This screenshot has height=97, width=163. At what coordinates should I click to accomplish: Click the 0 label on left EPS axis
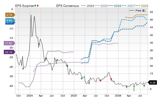point(12,9)
